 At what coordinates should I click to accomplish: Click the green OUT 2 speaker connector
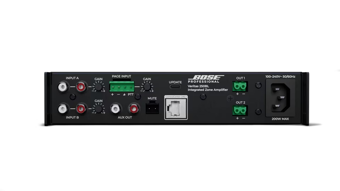tap(240, 111)
